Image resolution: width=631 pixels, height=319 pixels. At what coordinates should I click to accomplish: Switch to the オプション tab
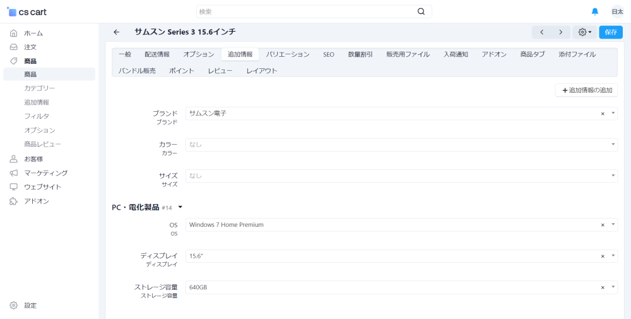click(198, 54)
